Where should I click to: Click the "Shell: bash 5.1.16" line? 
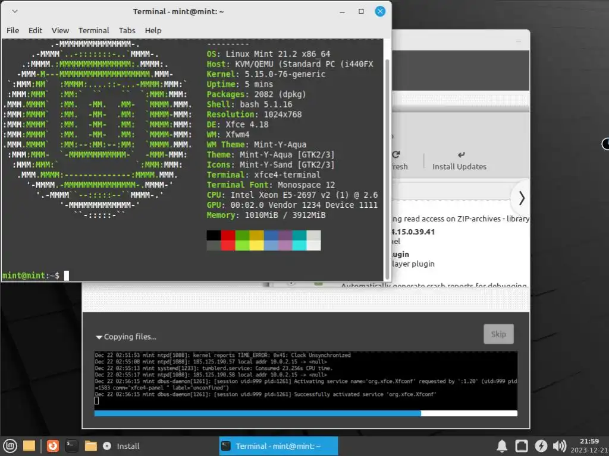pos(249,104)
